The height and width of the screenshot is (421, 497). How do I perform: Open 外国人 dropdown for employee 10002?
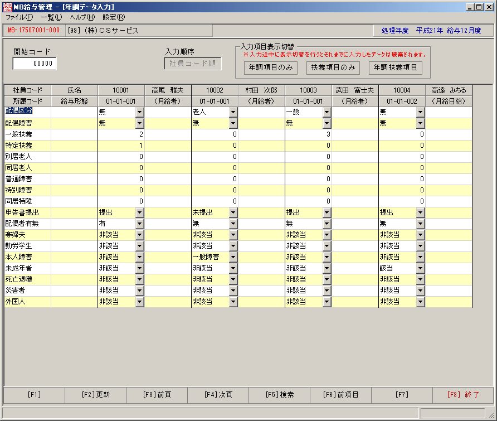click(x=233, y=302)
